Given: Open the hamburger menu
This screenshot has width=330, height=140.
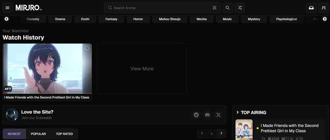Looking at the screenshot, I should point(7,8).
